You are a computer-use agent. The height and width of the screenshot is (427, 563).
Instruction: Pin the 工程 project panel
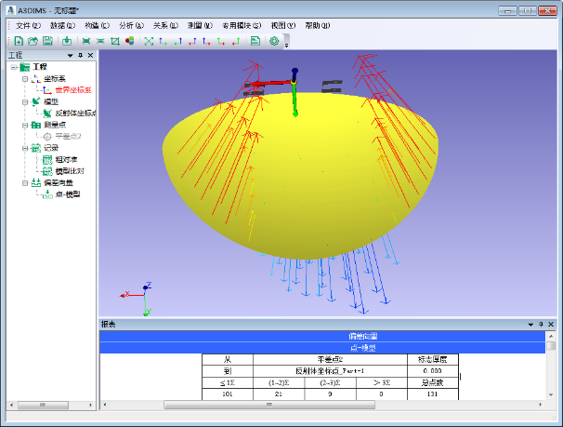80,56
